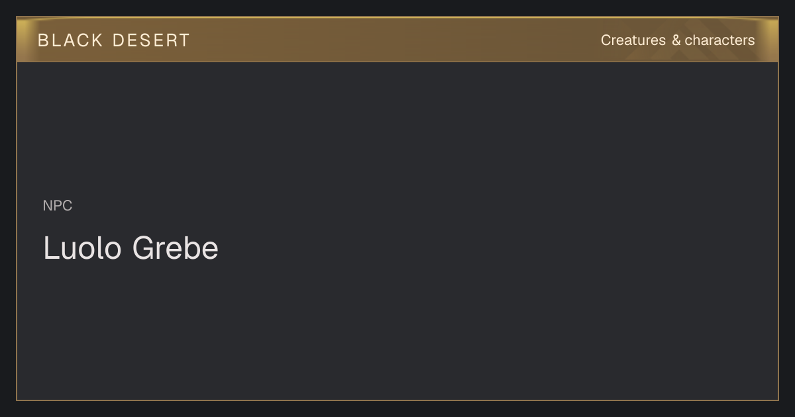Viewport: 795px width, 417px height.
Task: Click the letter "N" in NPC
Action: tap(48, 206)
